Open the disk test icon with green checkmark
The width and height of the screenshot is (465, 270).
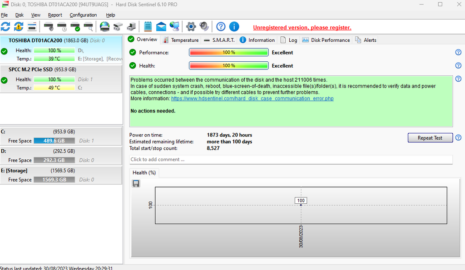tap(75, 26)
